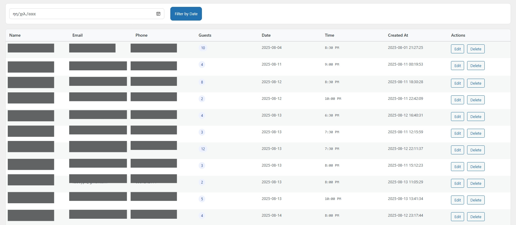516x225 pixels.
Task: Click the guest count badge showing 12
Action: (x=203, y=149)
